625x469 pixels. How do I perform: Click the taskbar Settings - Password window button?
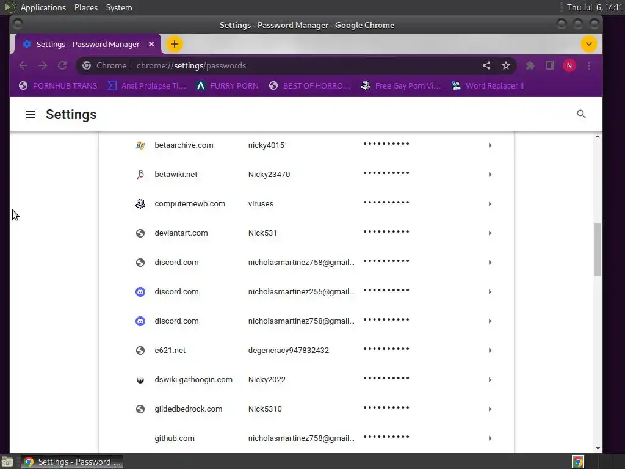(x=72, y=462)
